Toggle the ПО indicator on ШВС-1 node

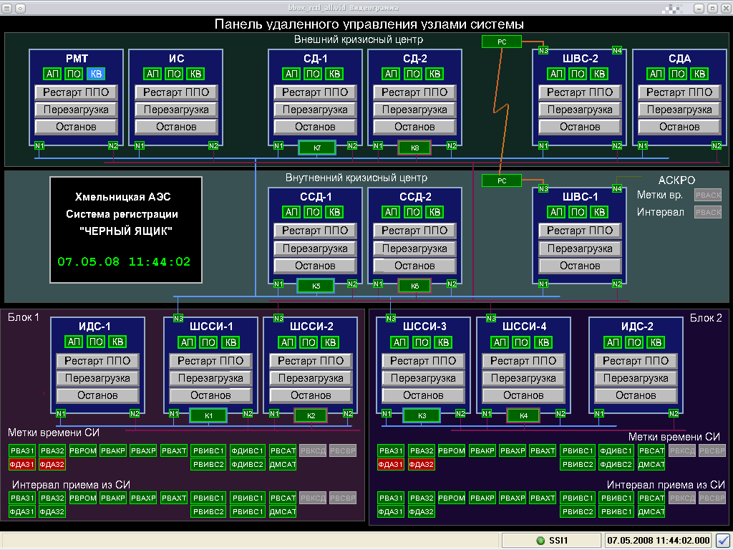pyautogui.click(x=577, y=212)
